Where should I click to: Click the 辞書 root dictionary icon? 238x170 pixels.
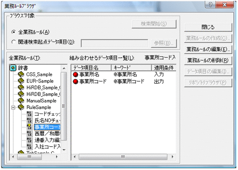[x=13, y=68]
